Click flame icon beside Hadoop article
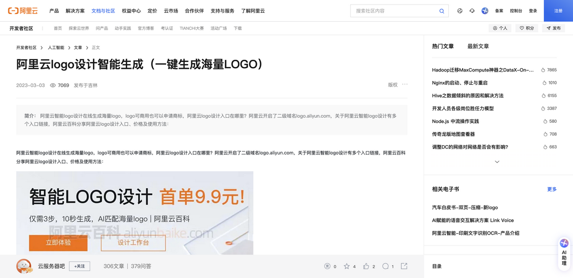 [543, 70]
